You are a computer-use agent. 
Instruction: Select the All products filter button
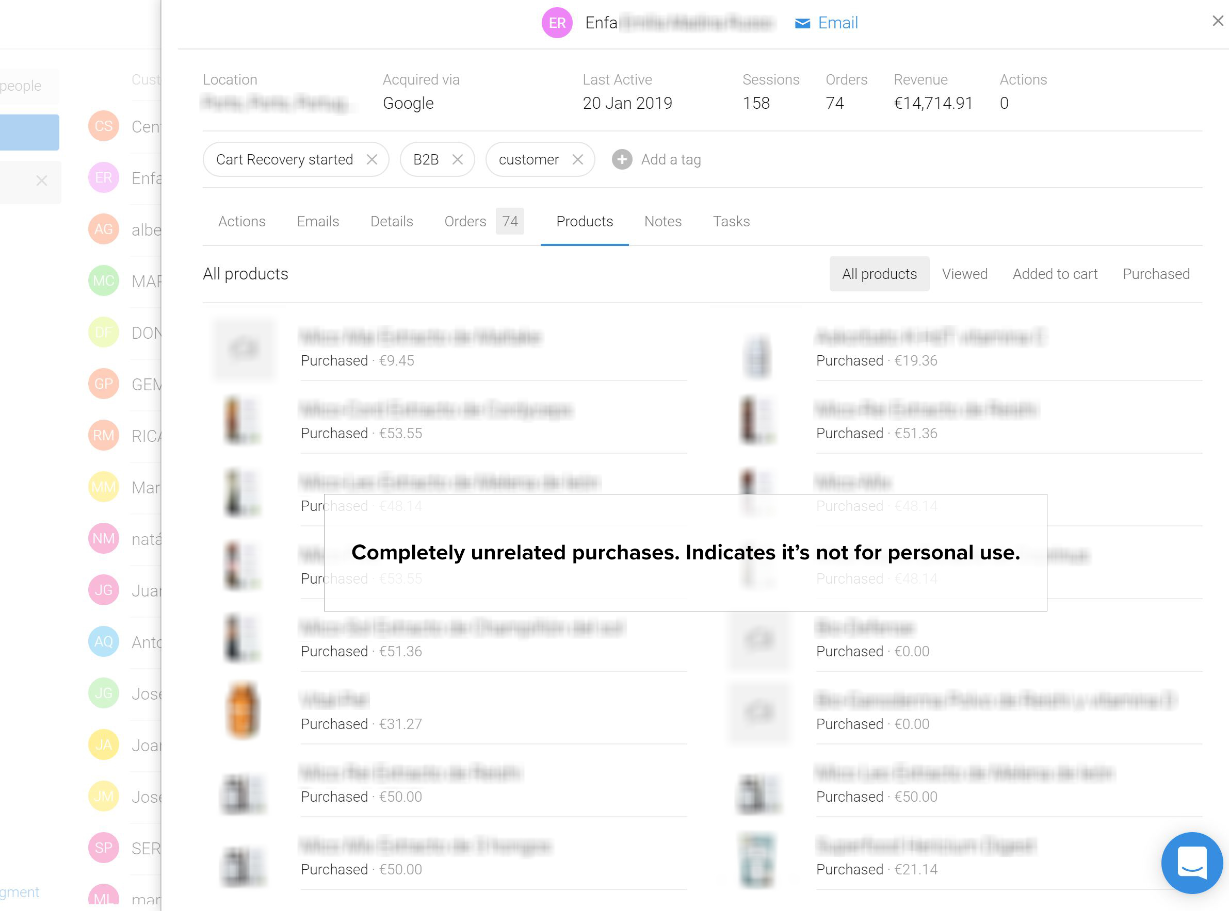879,274
